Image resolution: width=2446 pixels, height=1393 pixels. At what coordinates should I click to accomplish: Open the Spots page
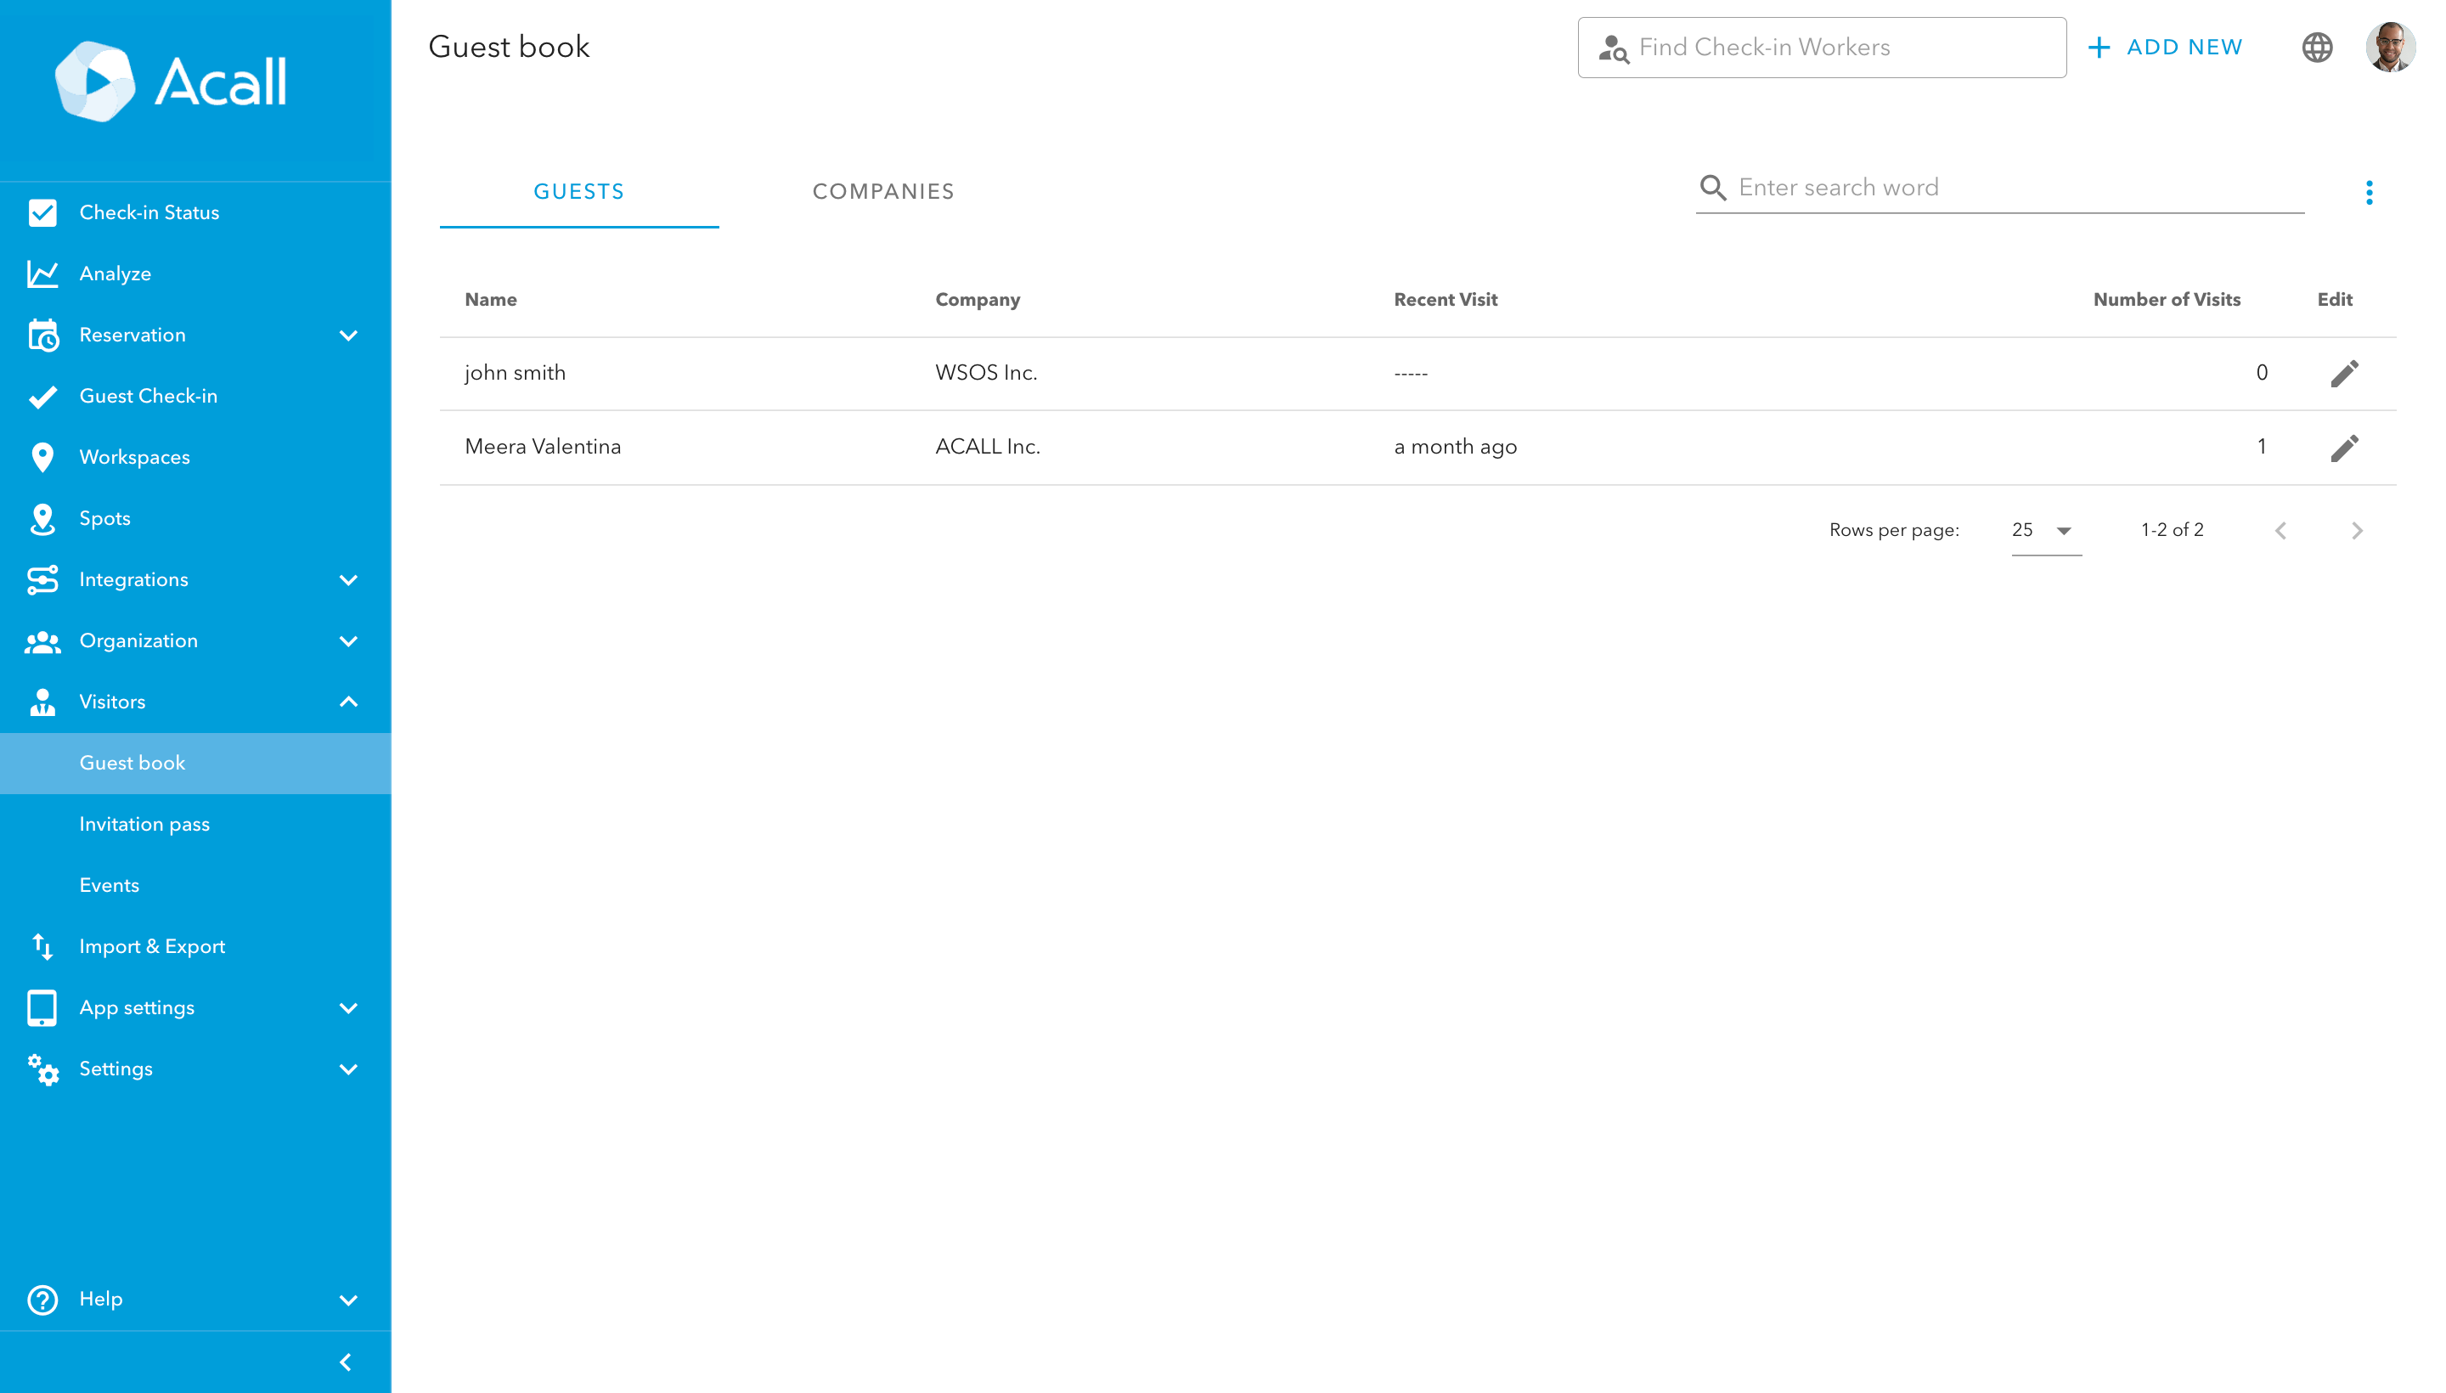[195, 518]
